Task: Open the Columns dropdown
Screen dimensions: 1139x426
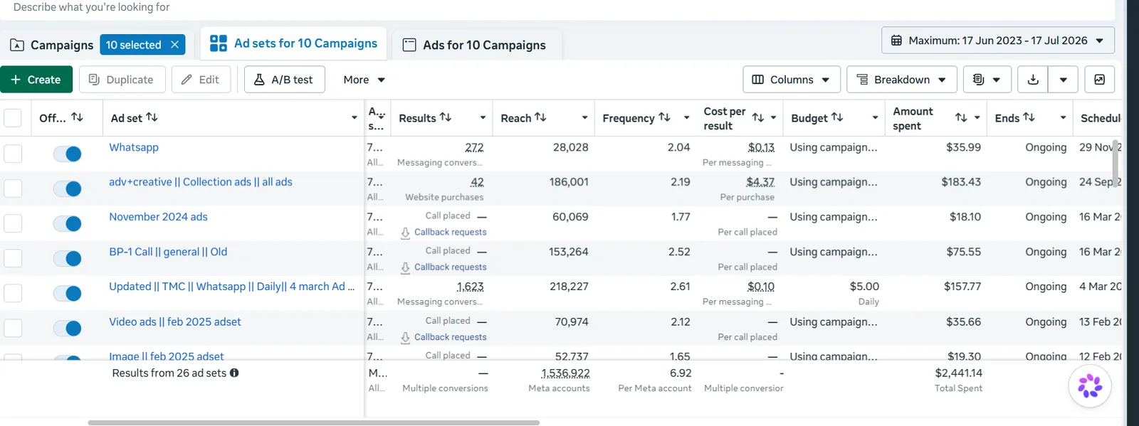Action: coord(791,80)
